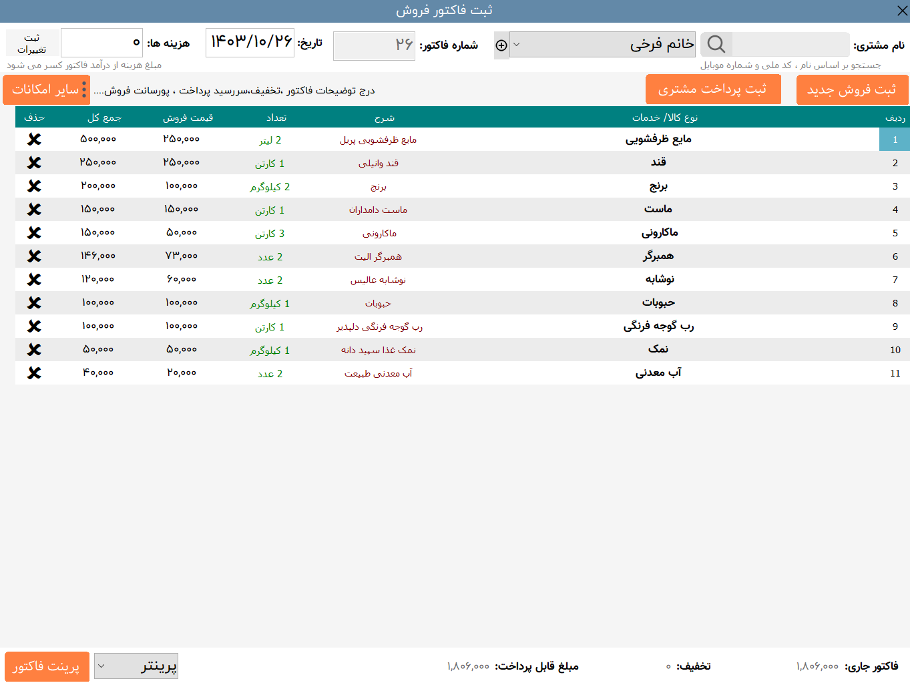The height and width of the screenshot is (685, 910).
Task: Delete the برنج row
Action: click(34, 186)
